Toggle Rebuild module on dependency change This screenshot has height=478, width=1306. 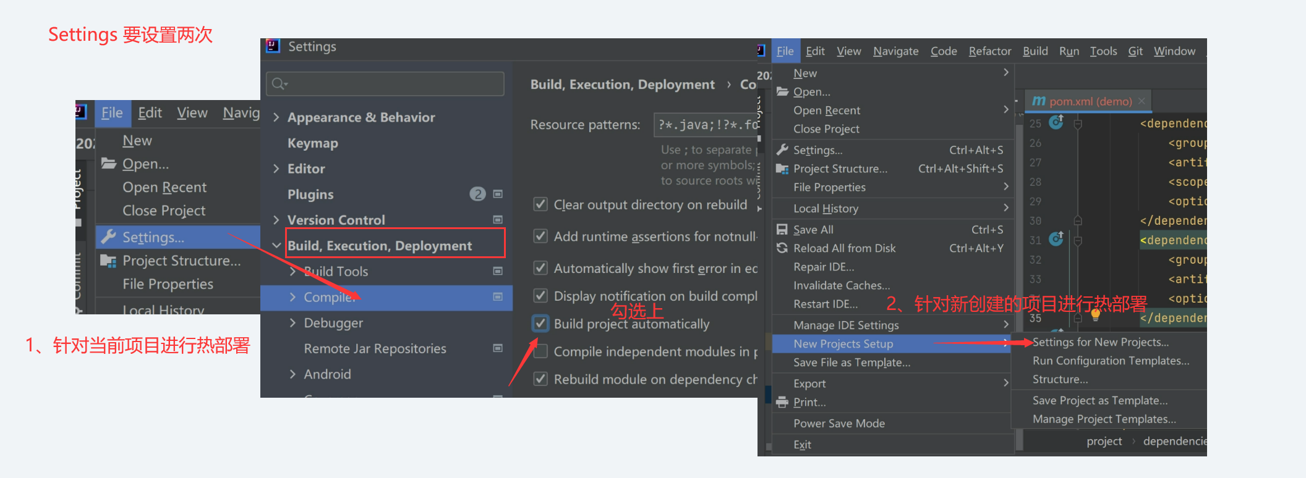click(x=540, y=379)
